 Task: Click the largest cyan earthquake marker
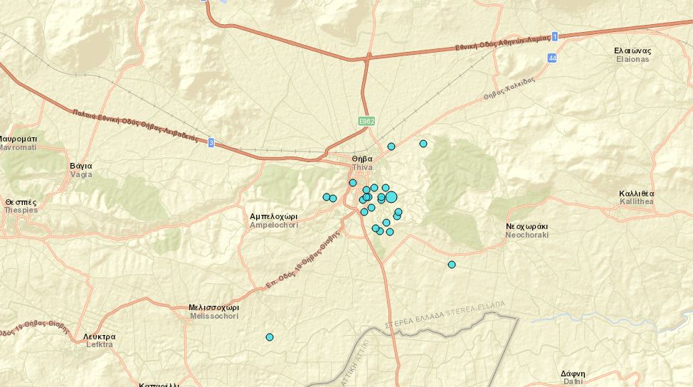[391, 197]
